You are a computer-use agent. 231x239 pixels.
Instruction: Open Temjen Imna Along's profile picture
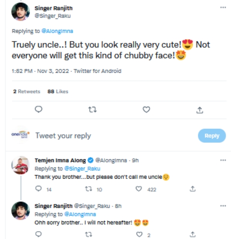pyautogui.click(x=20, y=165)
